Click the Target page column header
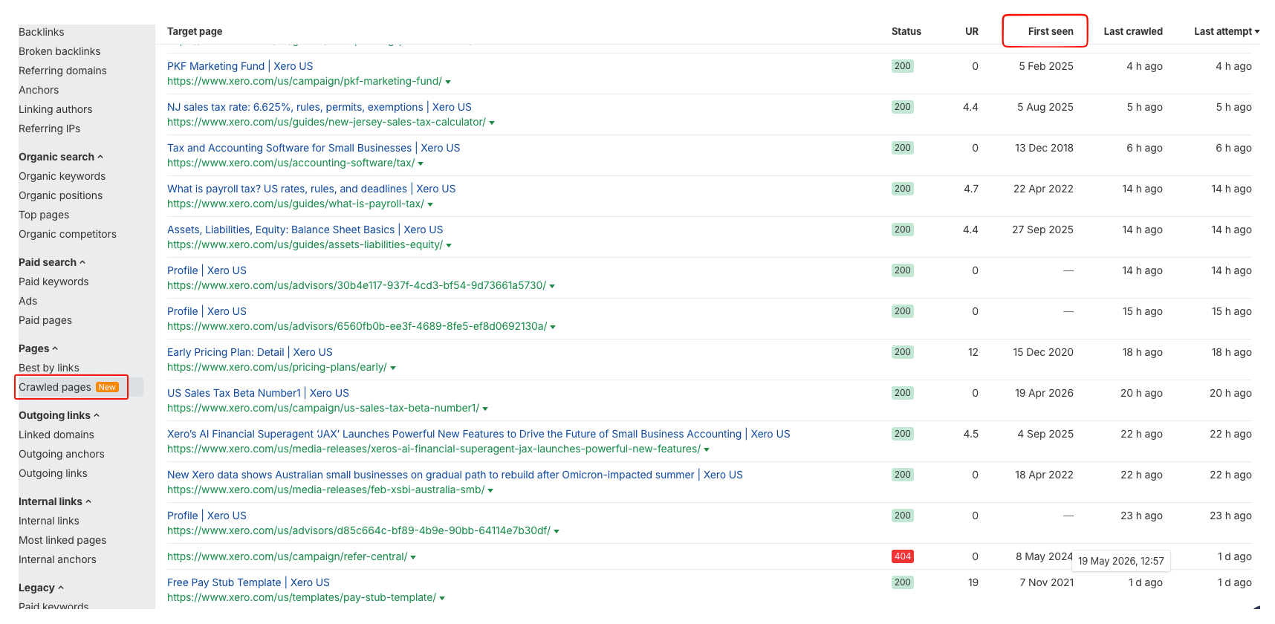The image size is (1275, 624). click(195, 31)
